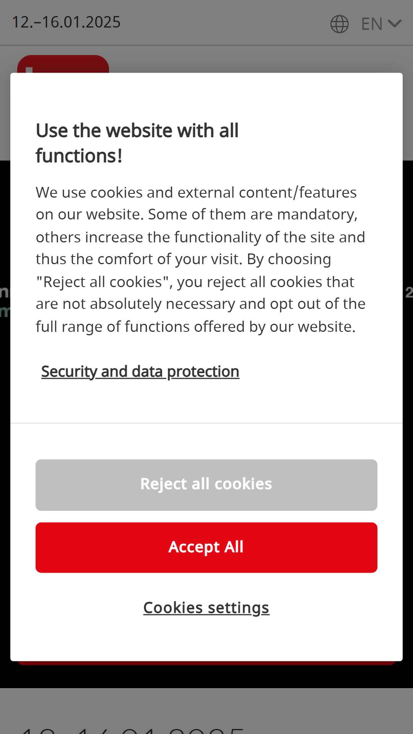Select the 12.–16.01.2025 date in top bar
This screenshot has width=413, height=734.
[x=66, y=22]
